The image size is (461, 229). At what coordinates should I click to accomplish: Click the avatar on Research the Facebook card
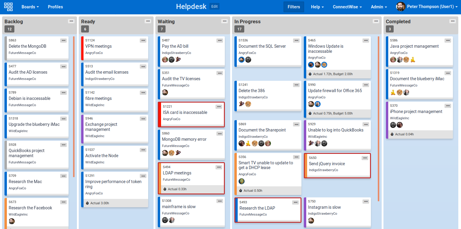(x=12, y=221)
